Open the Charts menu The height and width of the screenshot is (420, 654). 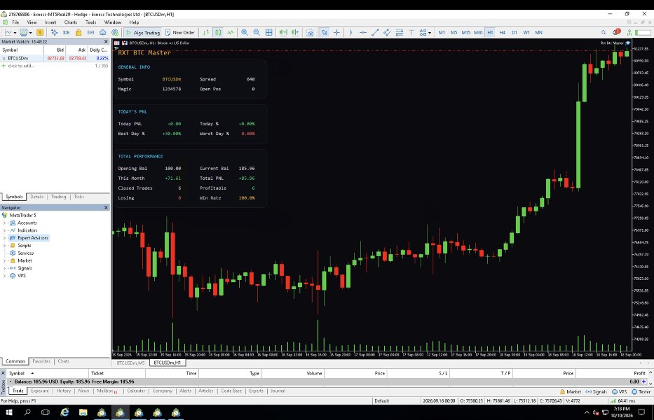point(71,22)
